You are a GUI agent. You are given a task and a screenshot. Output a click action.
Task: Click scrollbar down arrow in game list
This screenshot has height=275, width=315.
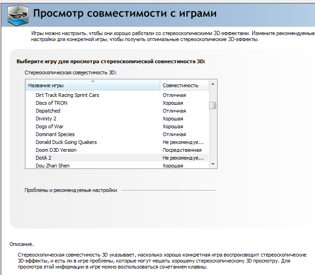[213, 164]
